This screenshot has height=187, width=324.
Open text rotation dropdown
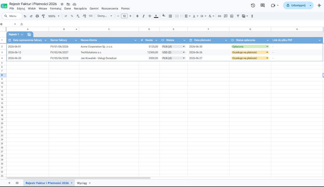211,16
